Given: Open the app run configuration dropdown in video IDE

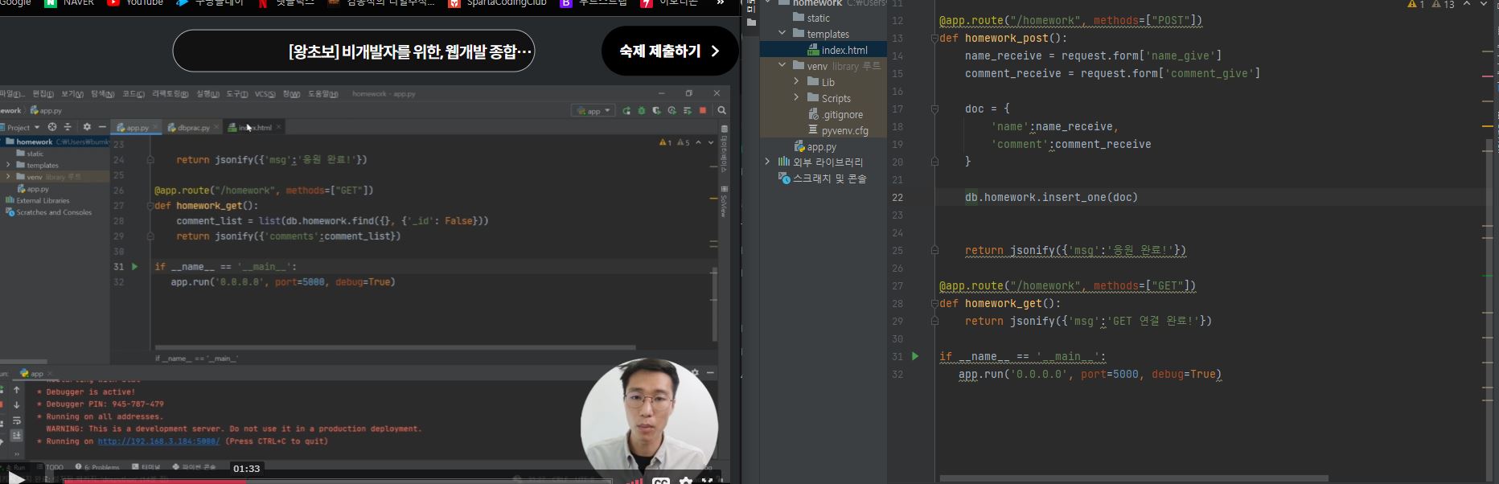Looking at the screenshot, I should pos(594,111).
